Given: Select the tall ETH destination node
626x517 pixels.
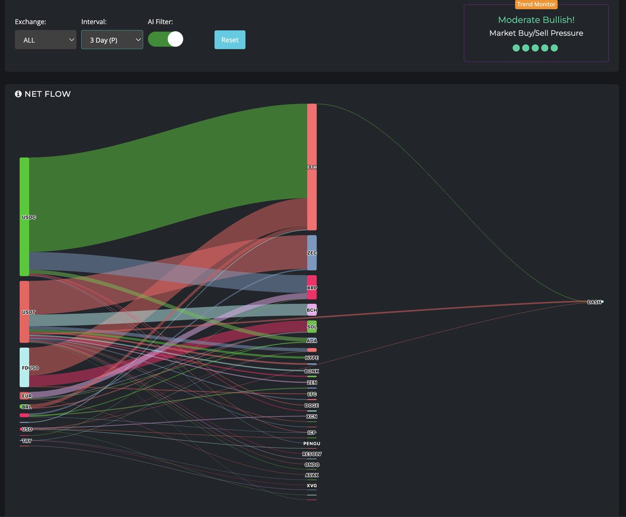Looking at the screenshot, I should tap(312, 167).
